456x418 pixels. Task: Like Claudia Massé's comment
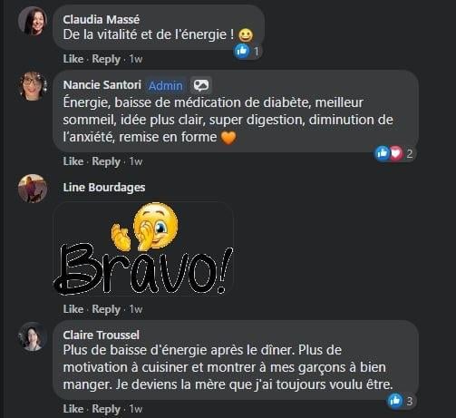pos(73,59)
